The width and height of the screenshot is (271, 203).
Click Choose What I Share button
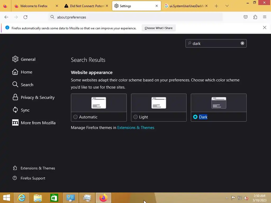(159, 28)
